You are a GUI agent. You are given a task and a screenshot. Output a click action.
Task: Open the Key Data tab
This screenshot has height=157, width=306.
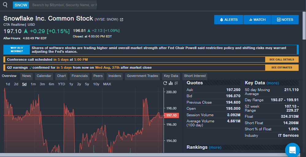[171, 76]
